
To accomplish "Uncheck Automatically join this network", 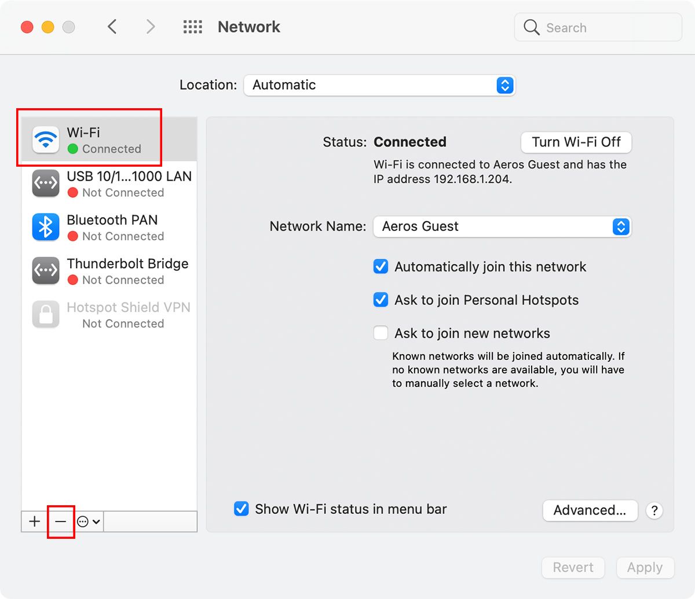I will click(x=381, y=266).
